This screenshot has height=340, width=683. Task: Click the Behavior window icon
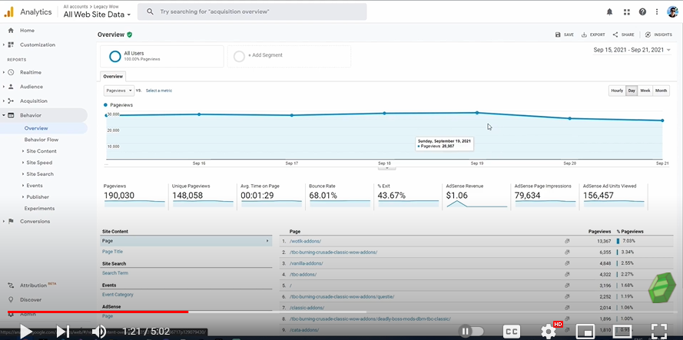coord(11,115)
